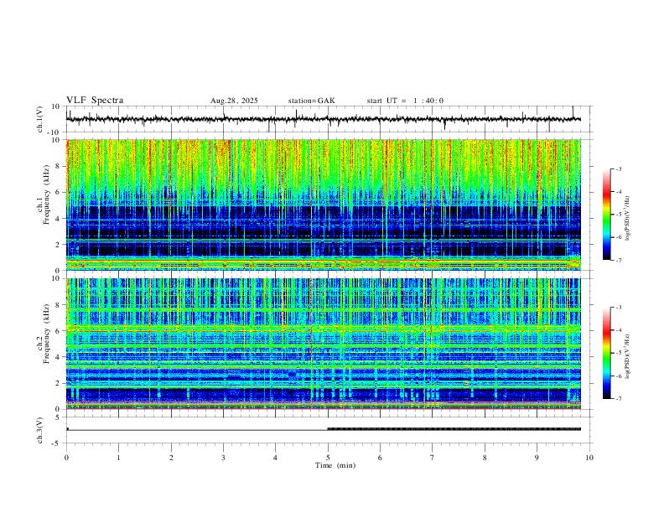Image resolution: width=664 pixels, height=513 pixels.
Task: Click the '-7' label on ch.2 colorbar
Action: coord(619,399)
